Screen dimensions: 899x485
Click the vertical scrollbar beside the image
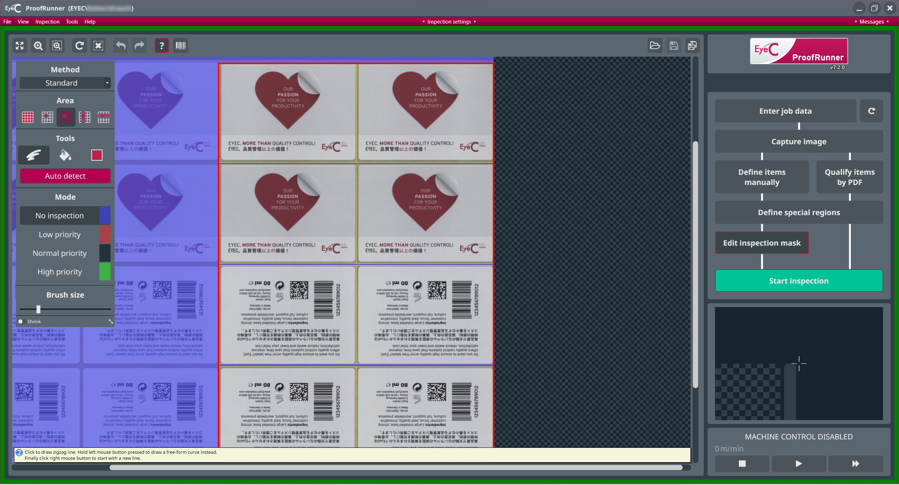coord(695,265)
